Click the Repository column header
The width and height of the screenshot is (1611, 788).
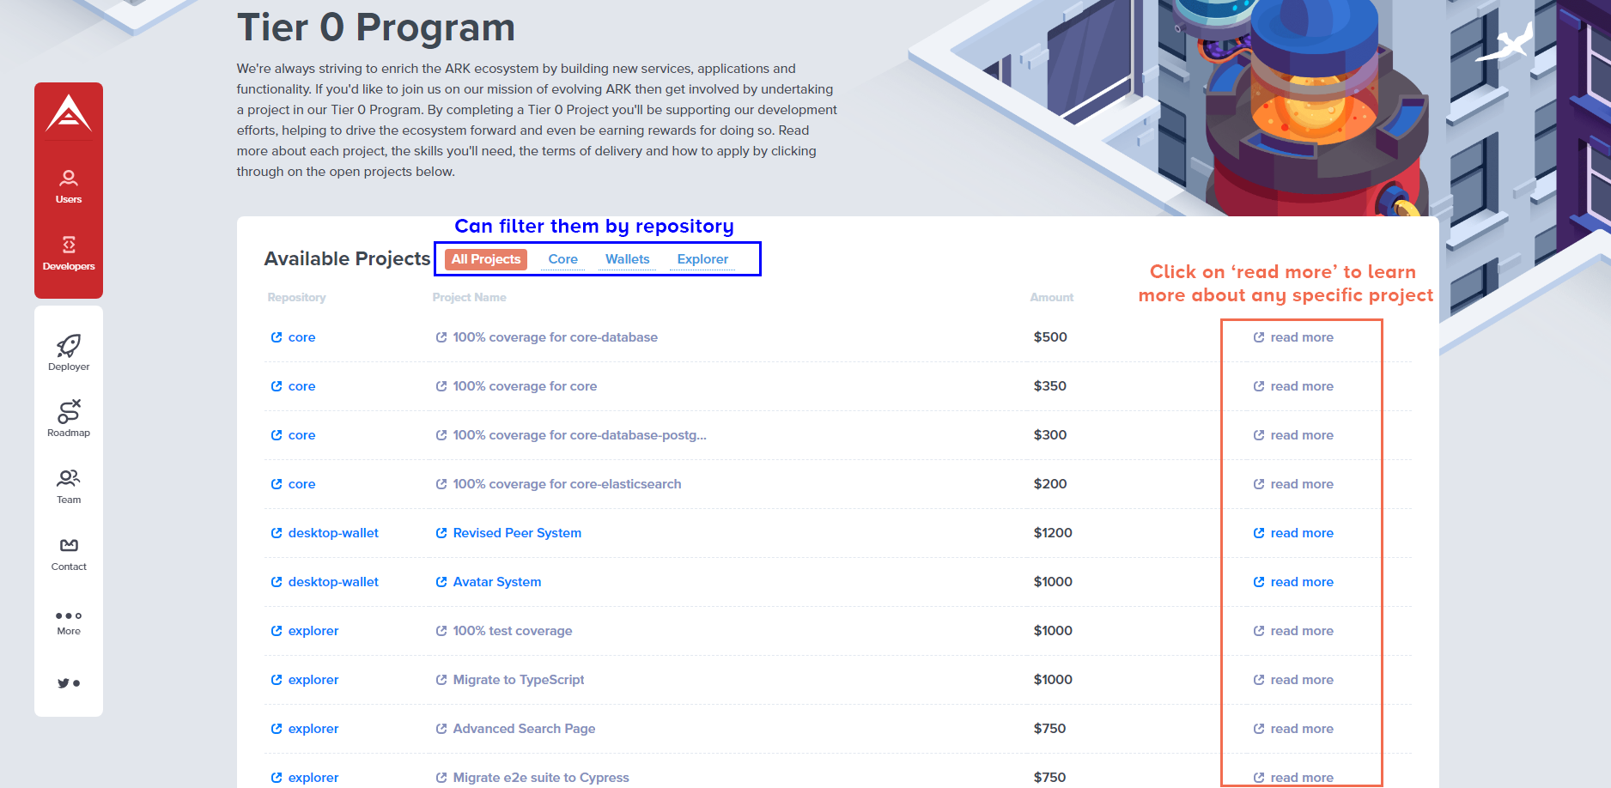pos(296,298)
